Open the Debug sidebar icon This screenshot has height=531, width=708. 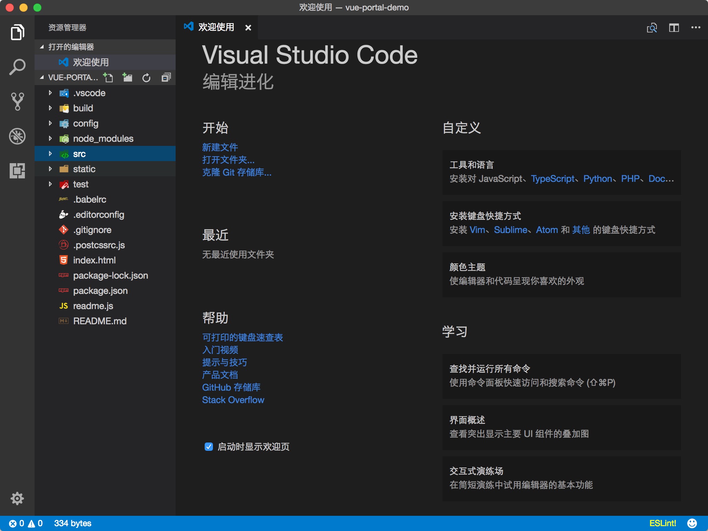tap(17, 136)
